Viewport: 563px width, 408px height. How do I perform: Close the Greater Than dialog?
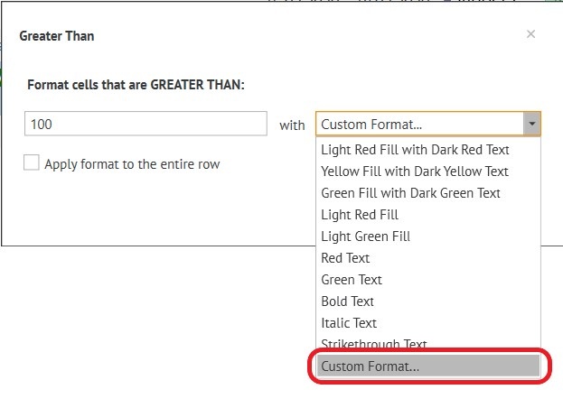click(x=530, y=34)
